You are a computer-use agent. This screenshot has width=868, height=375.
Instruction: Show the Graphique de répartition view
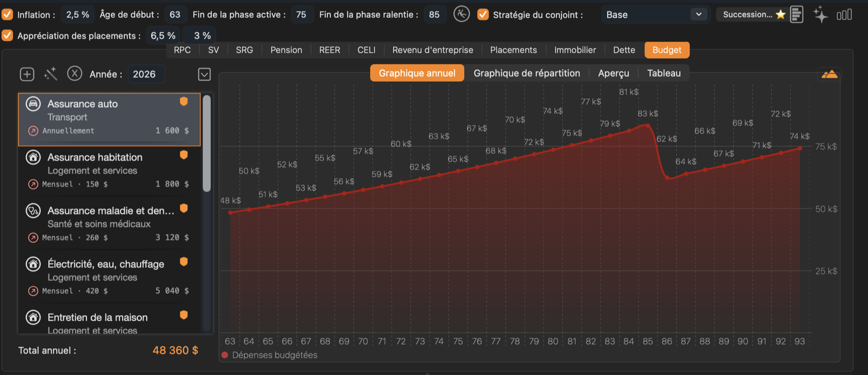[x=527, y=73]
